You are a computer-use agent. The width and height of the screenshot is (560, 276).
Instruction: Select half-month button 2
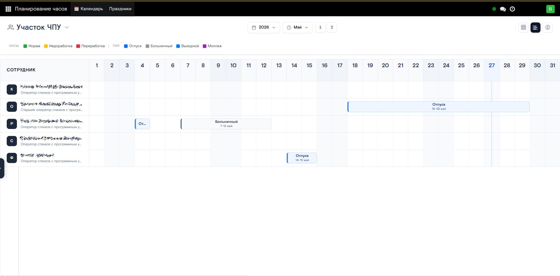coord(332,27)
